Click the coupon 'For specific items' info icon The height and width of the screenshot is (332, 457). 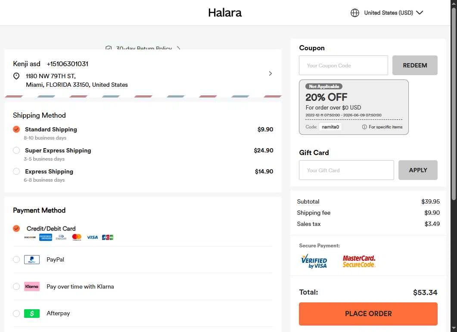tap(364, 127)
